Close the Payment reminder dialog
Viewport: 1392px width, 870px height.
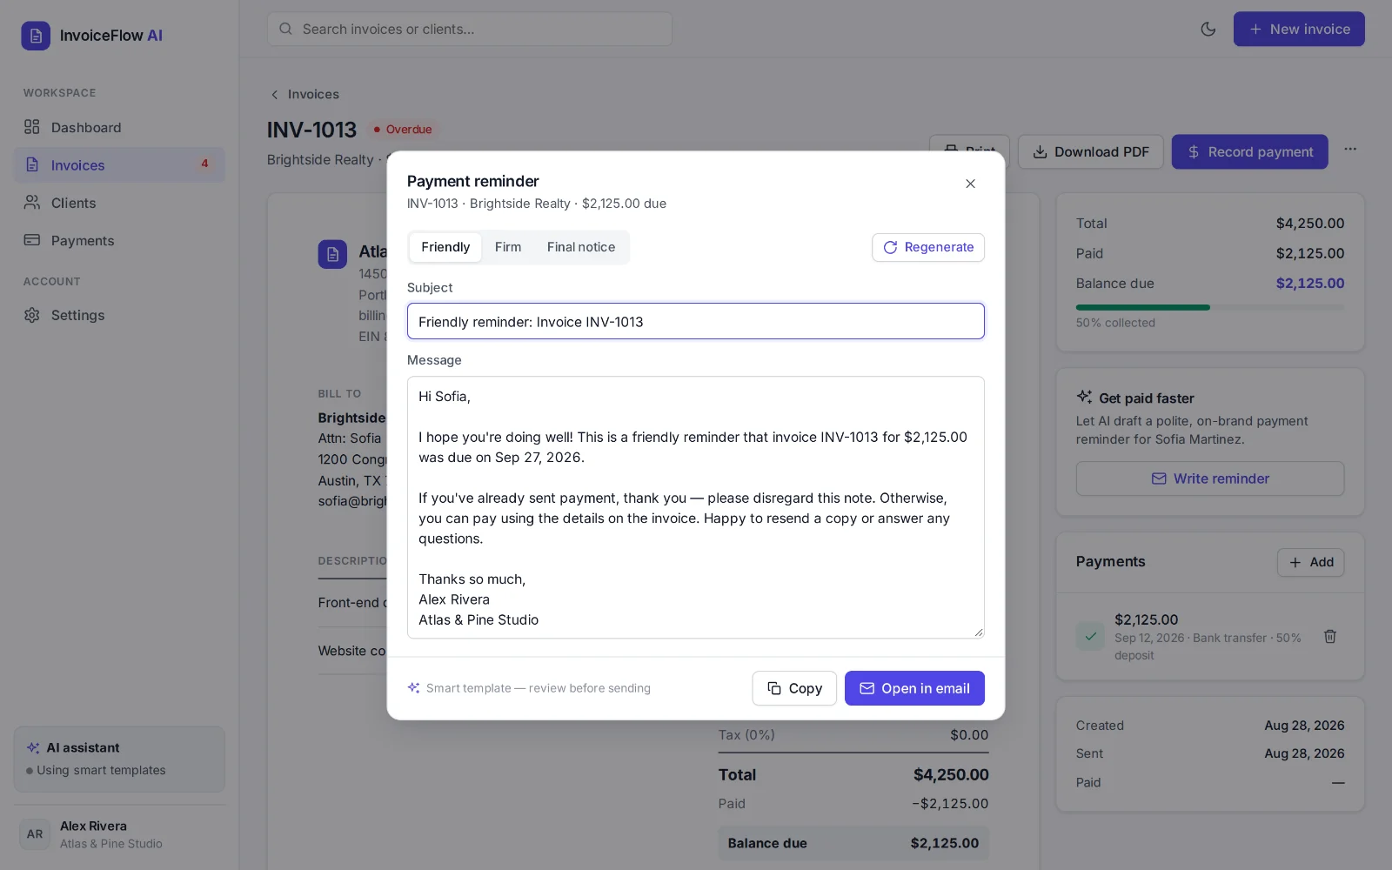(x=970, y=184)
